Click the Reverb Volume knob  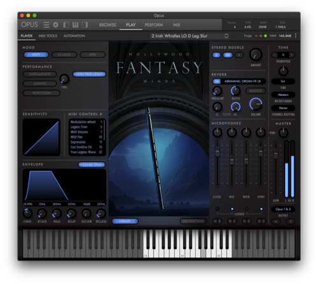[256, 104]
